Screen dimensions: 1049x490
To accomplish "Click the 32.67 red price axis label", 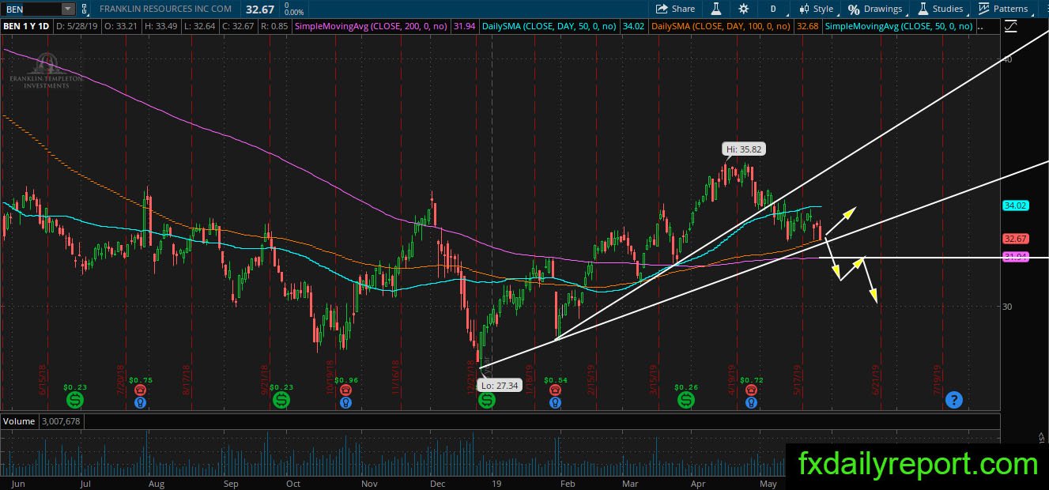I will click(1015, 239).
